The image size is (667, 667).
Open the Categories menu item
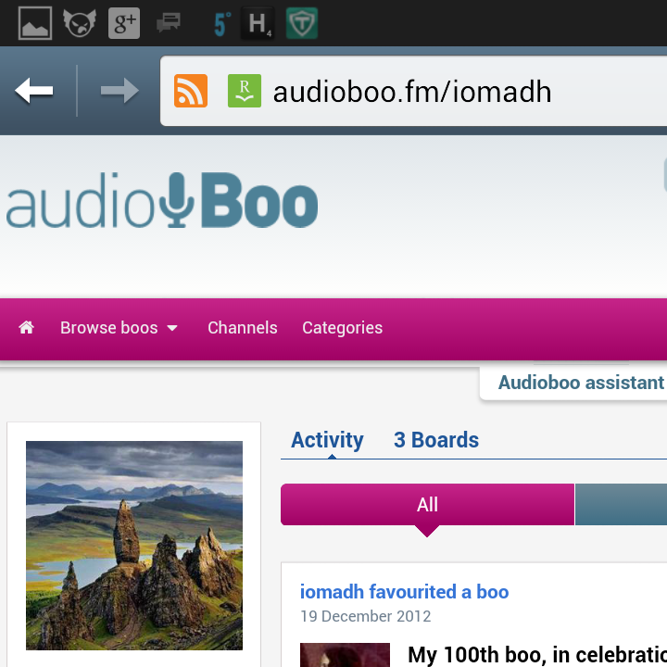(342, 328)
